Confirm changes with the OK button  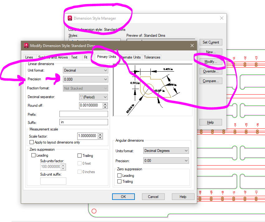pos(123,197)
